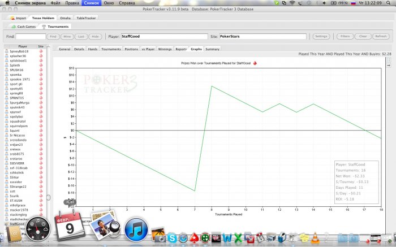Click the Filters button
396x247 pixels.
point(345,36)
